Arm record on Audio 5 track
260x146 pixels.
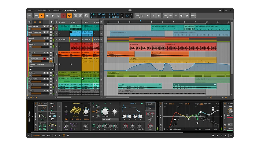tap(44, 85)
